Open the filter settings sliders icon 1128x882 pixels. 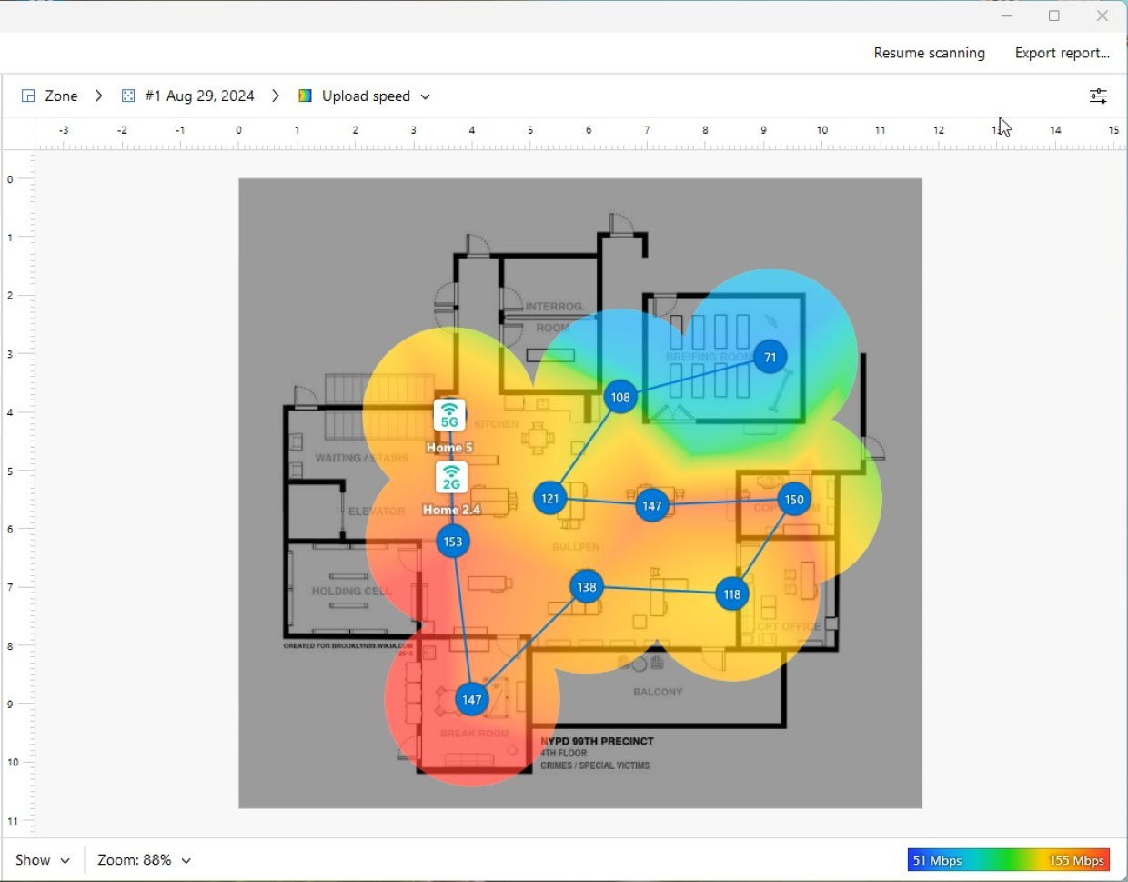[1098, 96]
